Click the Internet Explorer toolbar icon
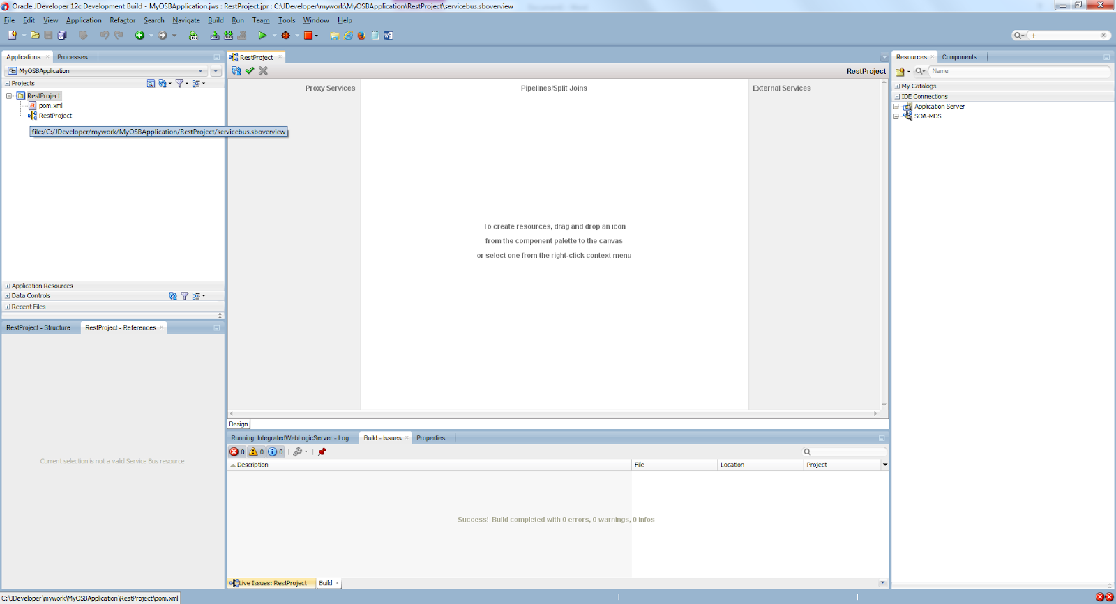Viewport: 1116px width, 604px height. (348, 36)
